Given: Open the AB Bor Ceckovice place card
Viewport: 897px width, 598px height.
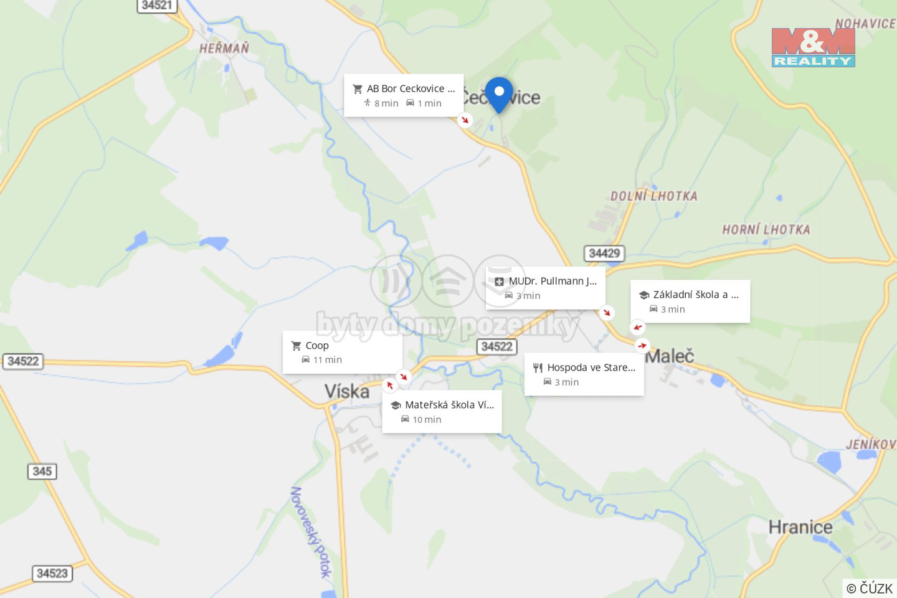Looking at the screenshot, I should pyautogui.click(x=404, y=95).
